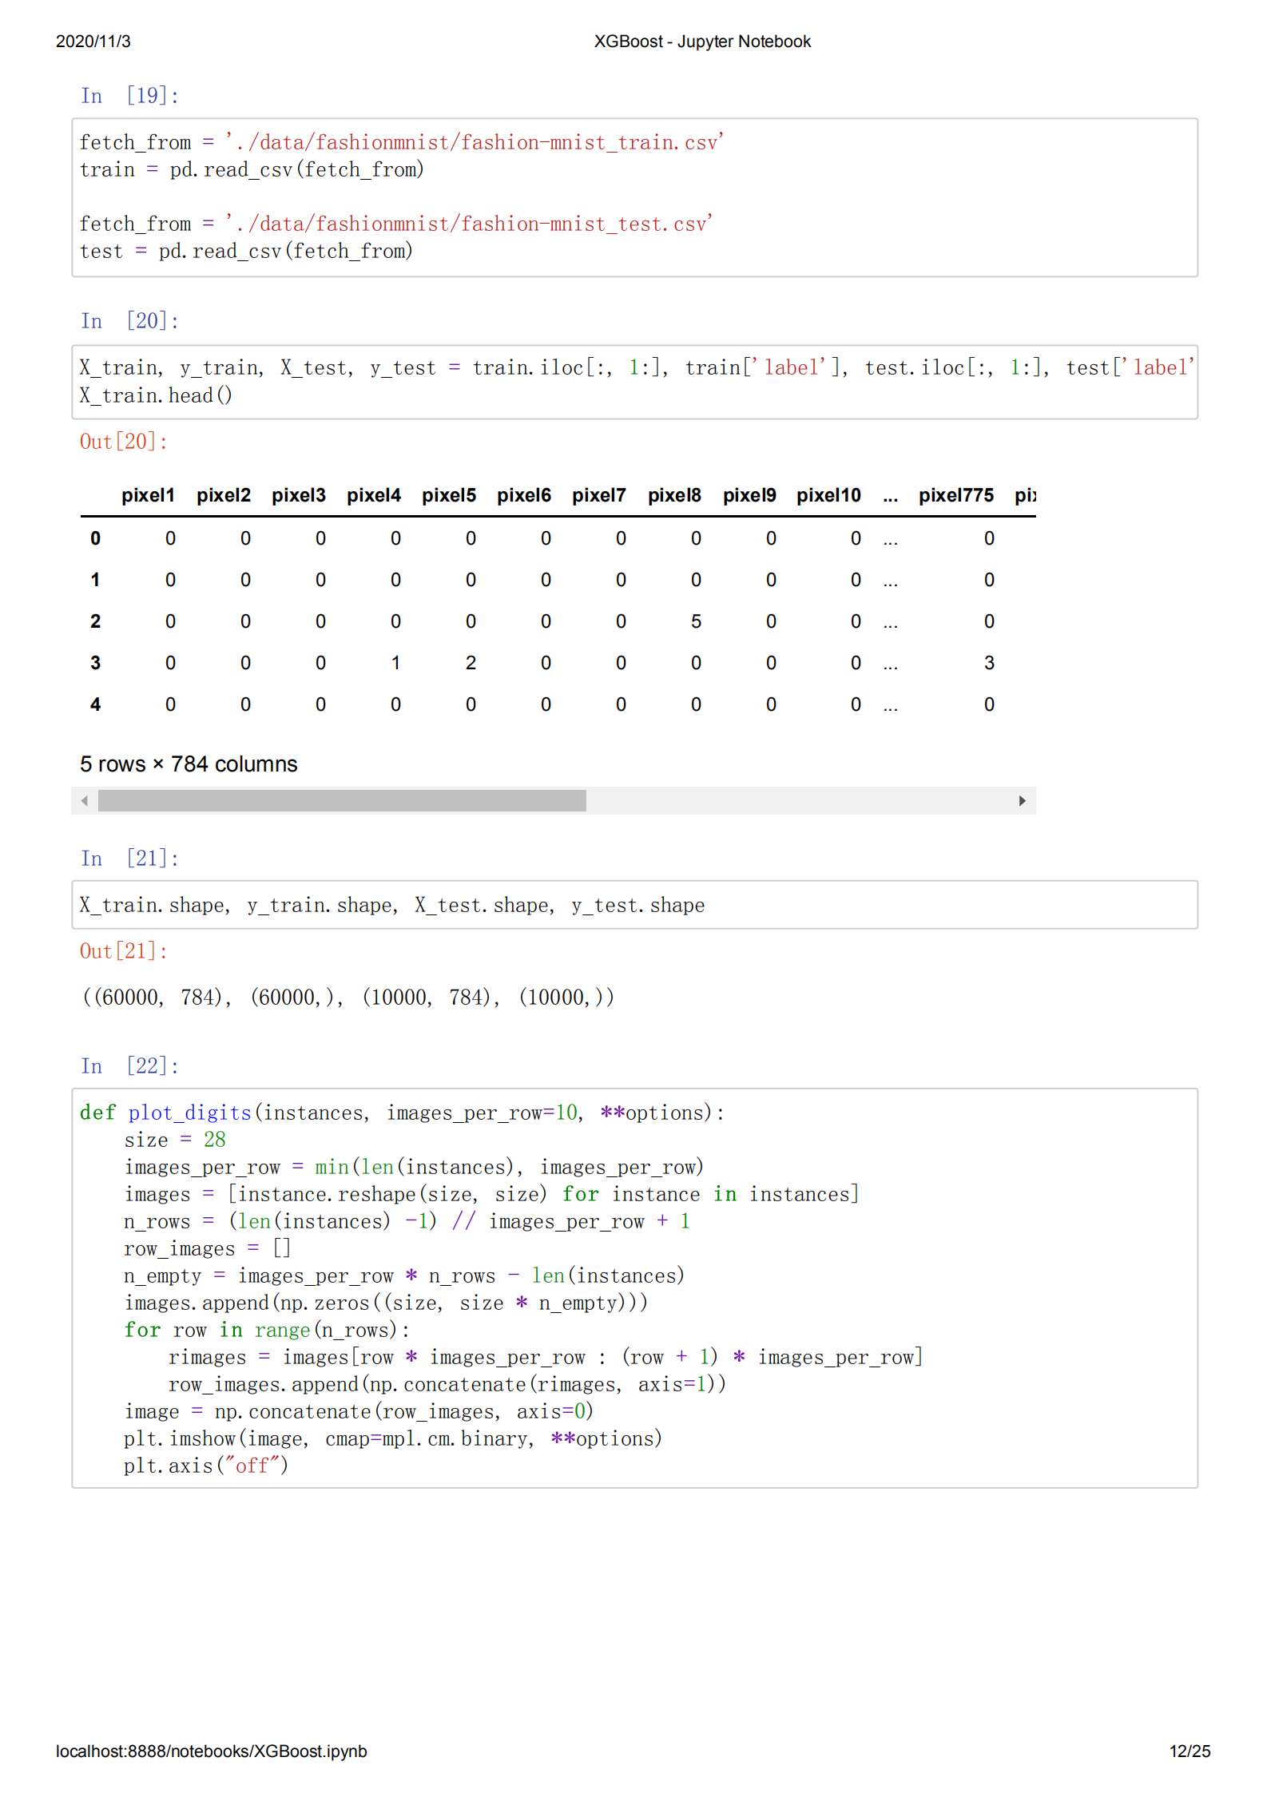Click the pixel1 column header
The image size is (1267, 1793).
coord(148,495)
